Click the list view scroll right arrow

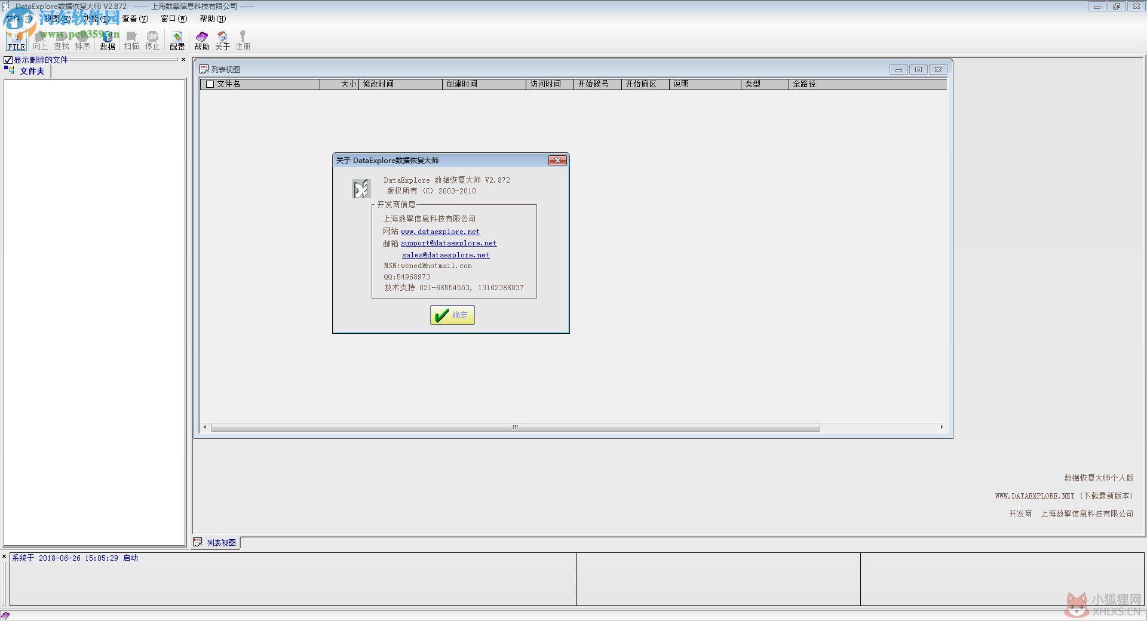tap(941, 428)
